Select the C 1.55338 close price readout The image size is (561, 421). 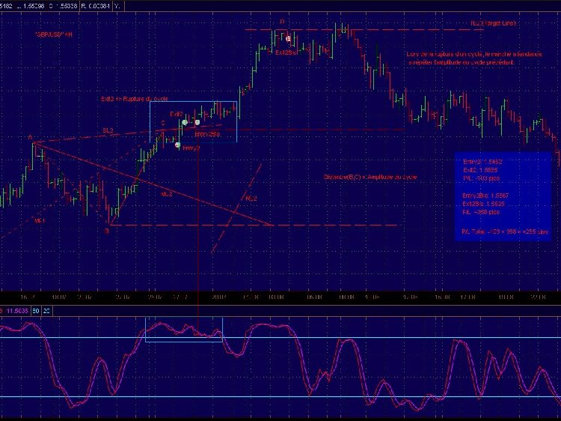point(64,6)
